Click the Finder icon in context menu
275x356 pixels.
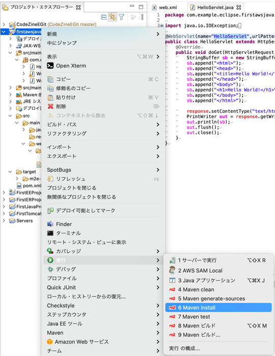click(x=50, y=224)
